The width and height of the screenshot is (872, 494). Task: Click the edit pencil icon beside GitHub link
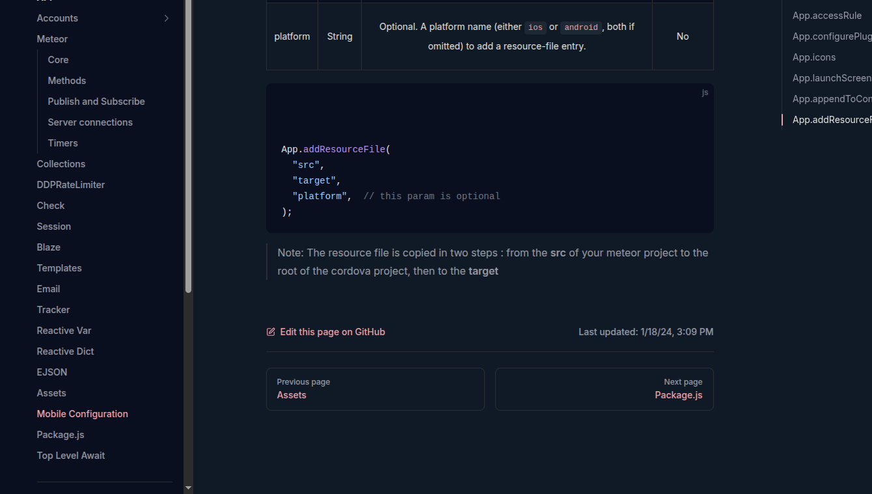point(271,332)
